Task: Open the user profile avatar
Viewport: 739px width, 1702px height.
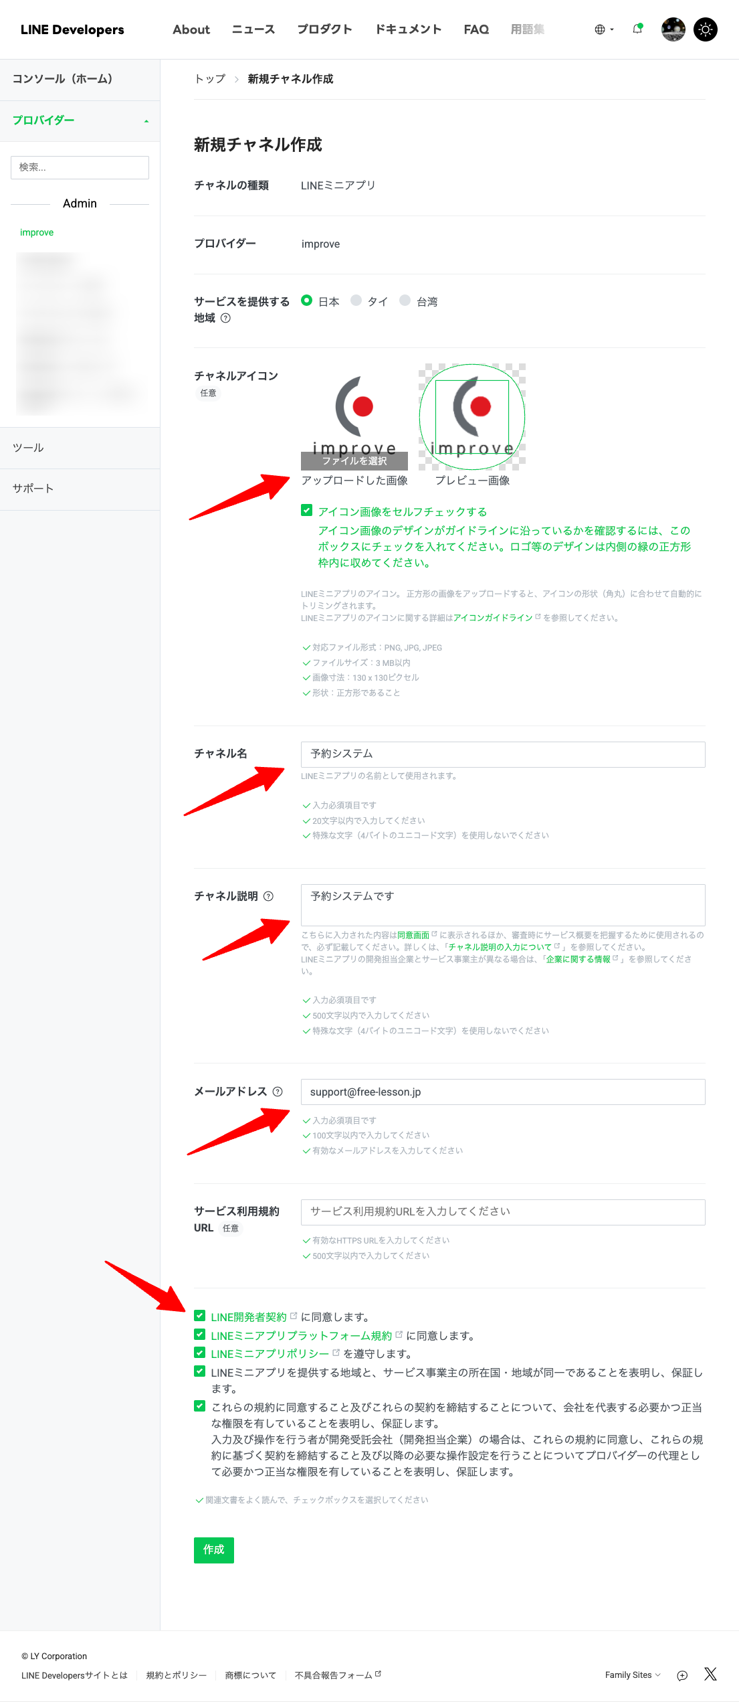Action: coord(673,29)
